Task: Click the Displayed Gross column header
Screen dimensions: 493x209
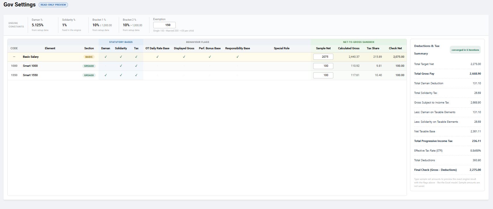Action: 184,48
